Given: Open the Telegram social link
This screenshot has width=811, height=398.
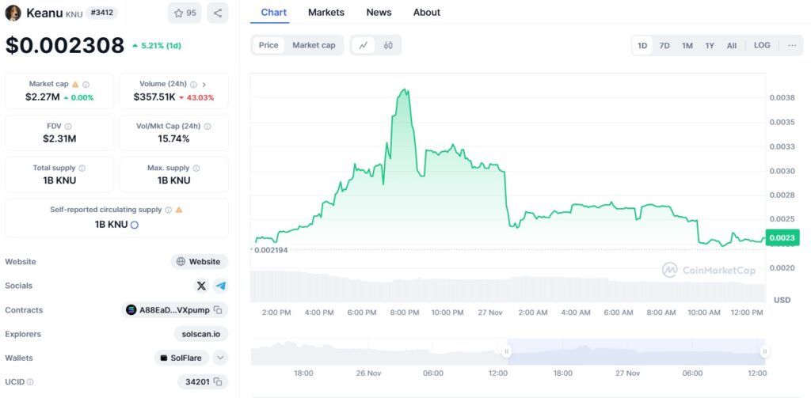Looking at the screenshot, I should pos(220,286).
